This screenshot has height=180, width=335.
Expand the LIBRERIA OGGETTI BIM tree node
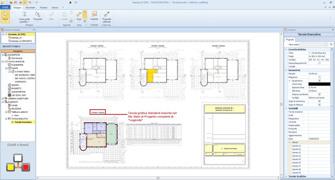(x=3, y=99)
